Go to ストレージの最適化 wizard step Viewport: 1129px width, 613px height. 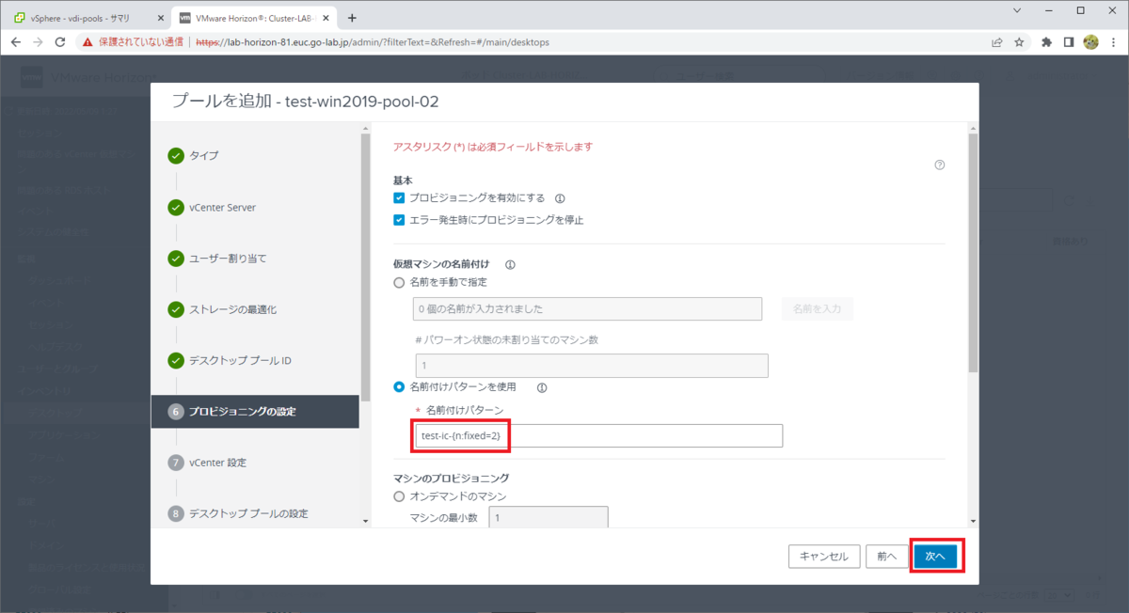[x=232, y=309]
